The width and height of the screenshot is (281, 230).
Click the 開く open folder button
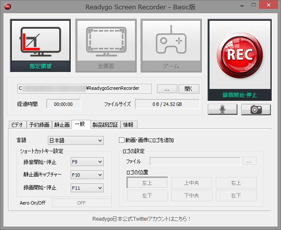pyautogui.click(x=189, y=89)
